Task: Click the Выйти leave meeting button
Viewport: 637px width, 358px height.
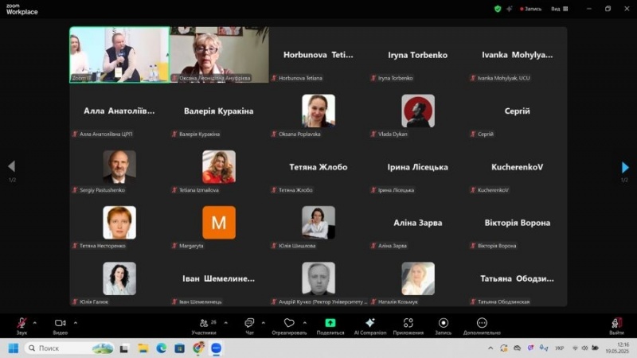Action: pyautogui.click(x=616, y=324)
